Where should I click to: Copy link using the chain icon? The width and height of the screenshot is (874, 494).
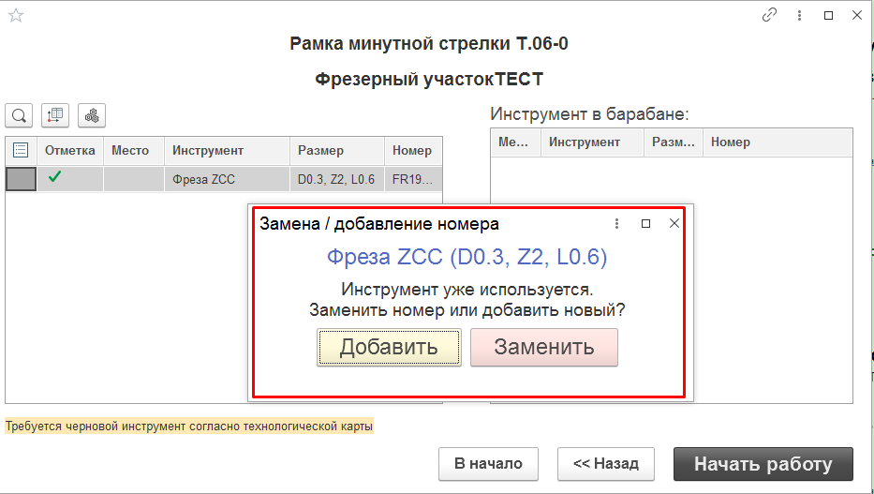point(770,16)
